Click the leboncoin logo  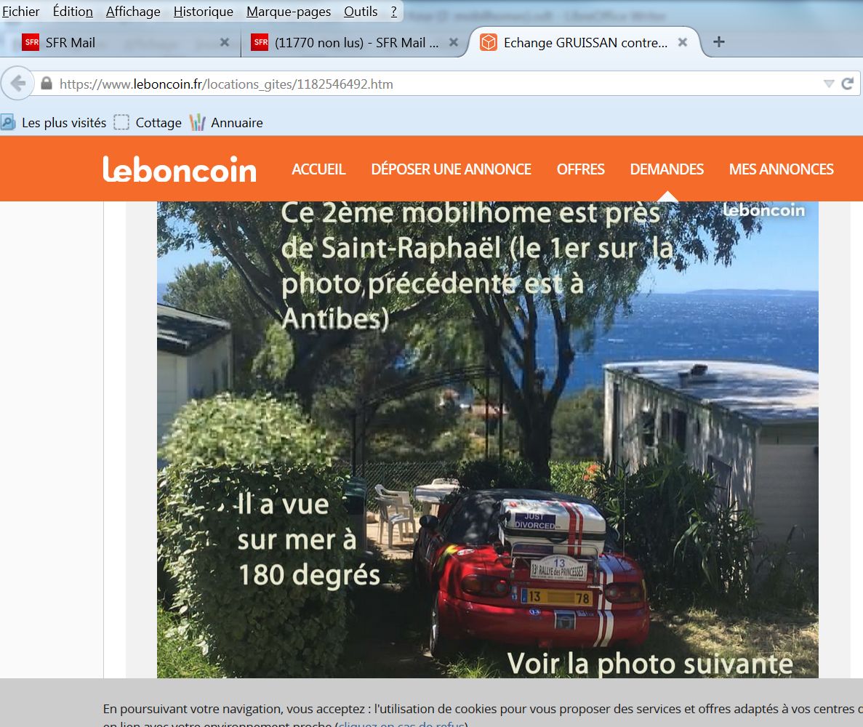(180, 169)
